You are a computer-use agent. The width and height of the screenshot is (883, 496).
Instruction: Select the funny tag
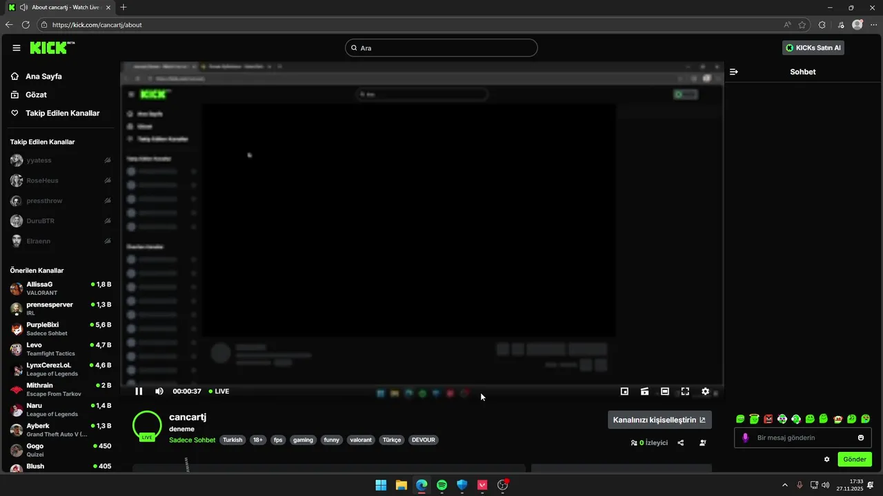(332, 440)
